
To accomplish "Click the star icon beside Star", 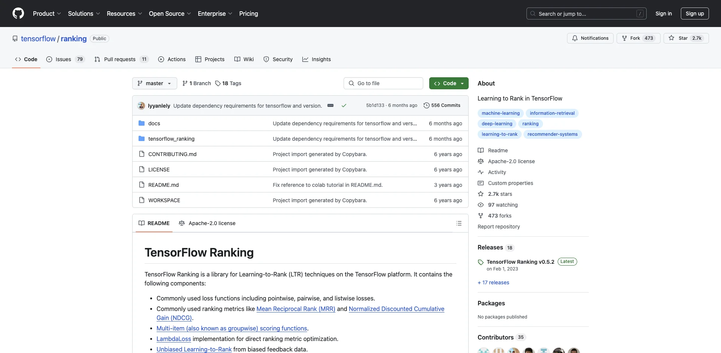I will (671, 38).
